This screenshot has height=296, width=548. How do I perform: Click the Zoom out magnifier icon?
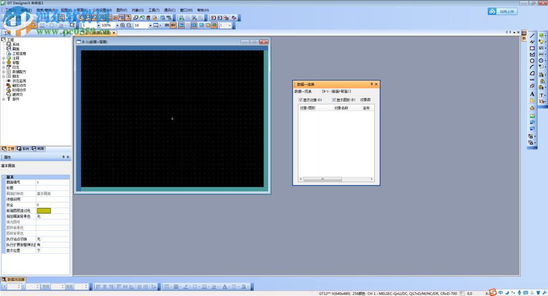coord(129,25)
